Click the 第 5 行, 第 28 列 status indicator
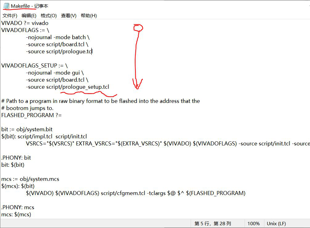Viewport: 310px width, 228px height. pyautogui.click(x=213, y=224)
